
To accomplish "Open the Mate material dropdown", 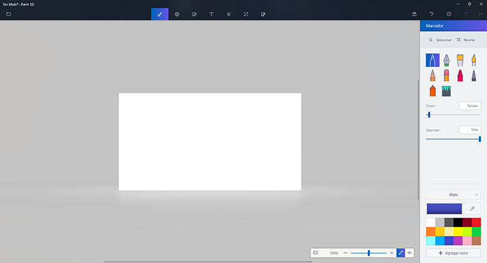I will (453, 195).
